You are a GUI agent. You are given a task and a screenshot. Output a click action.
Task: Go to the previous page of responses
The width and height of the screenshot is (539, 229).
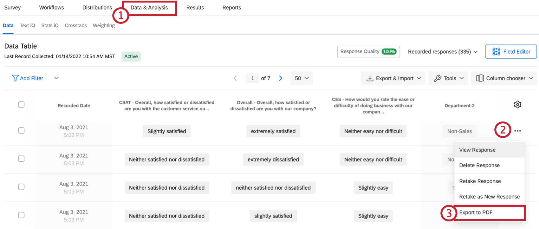pyautogui.click(x=235, y=78)
